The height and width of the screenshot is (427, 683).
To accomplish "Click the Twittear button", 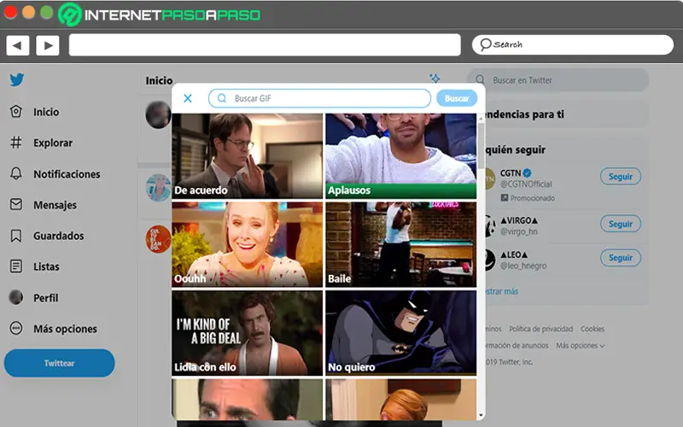I will (59, 363).
